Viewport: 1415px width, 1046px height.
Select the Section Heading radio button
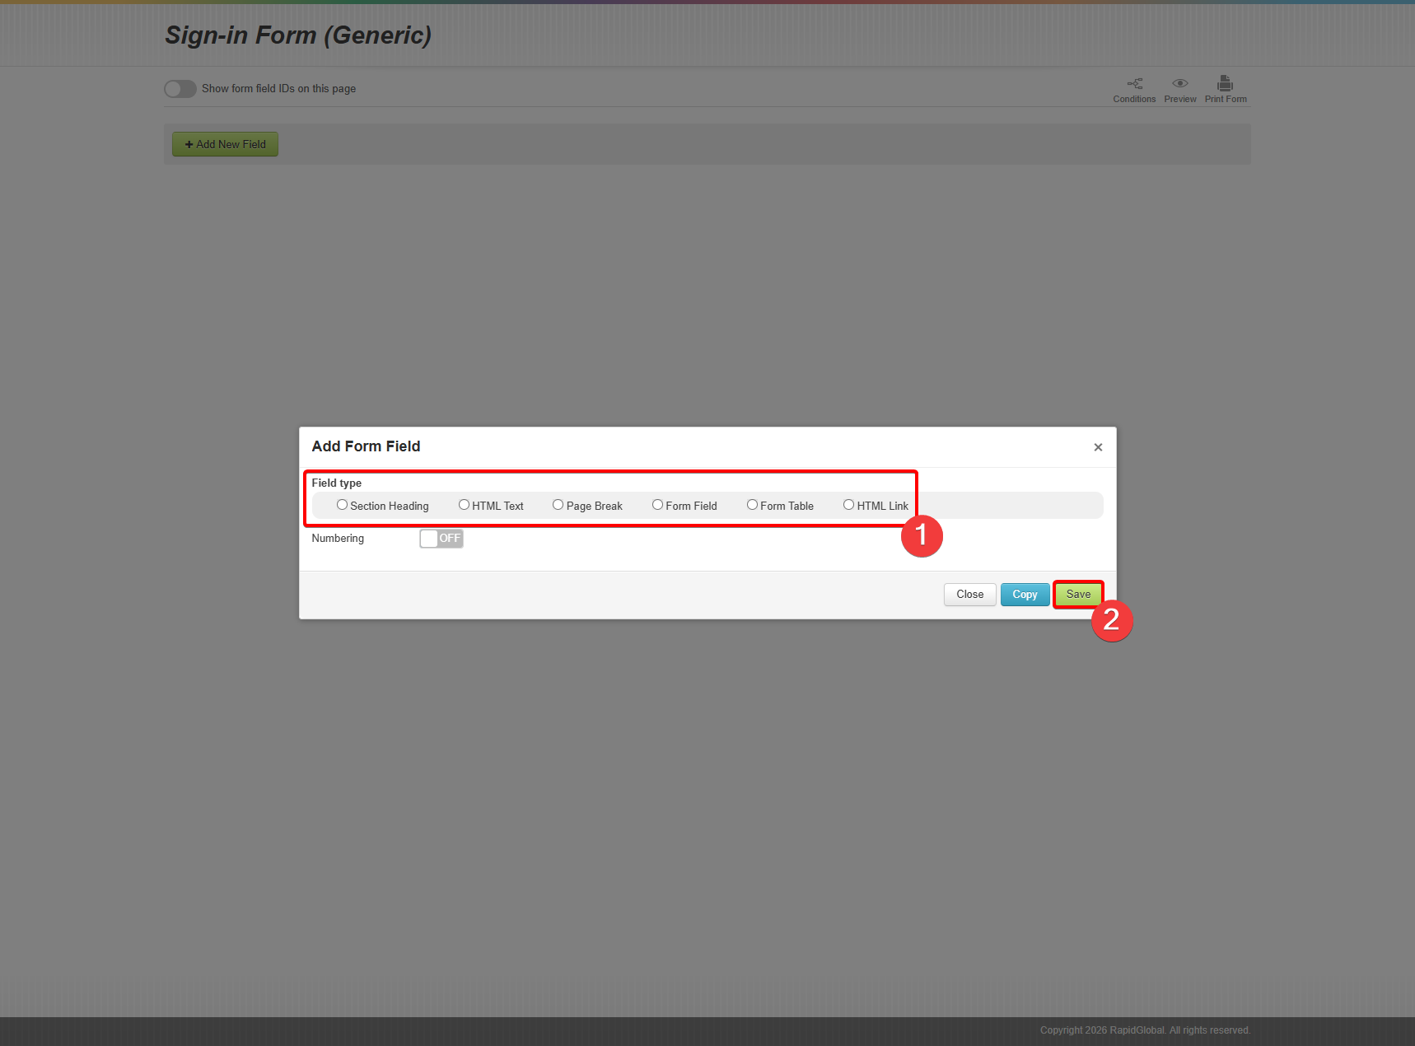click(342, 505)
